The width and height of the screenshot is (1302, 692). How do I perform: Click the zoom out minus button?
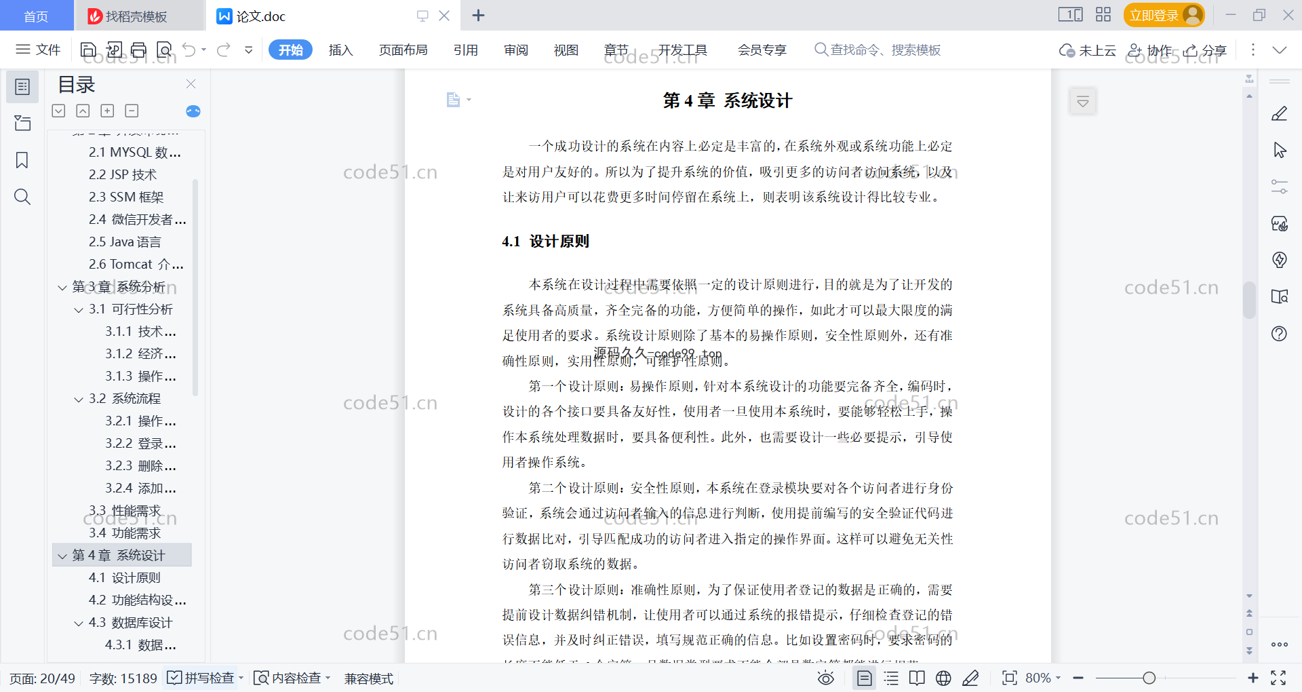point(1078,678)
